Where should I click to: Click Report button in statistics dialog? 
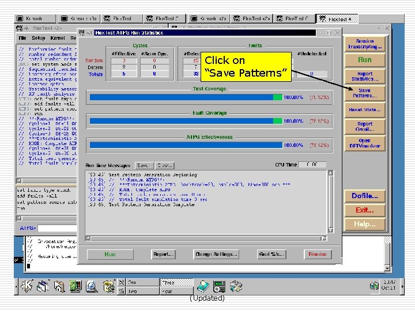[x=163, y=254]
